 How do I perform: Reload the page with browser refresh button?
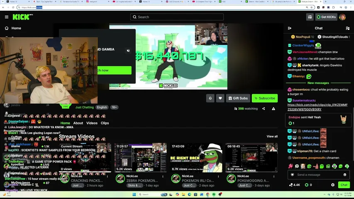(x=13, y=7)
